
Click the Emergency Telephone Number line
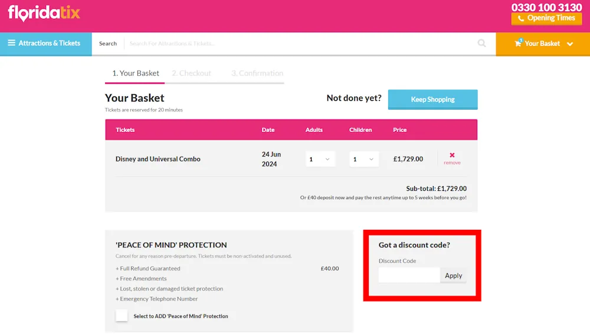pos(156,299)
